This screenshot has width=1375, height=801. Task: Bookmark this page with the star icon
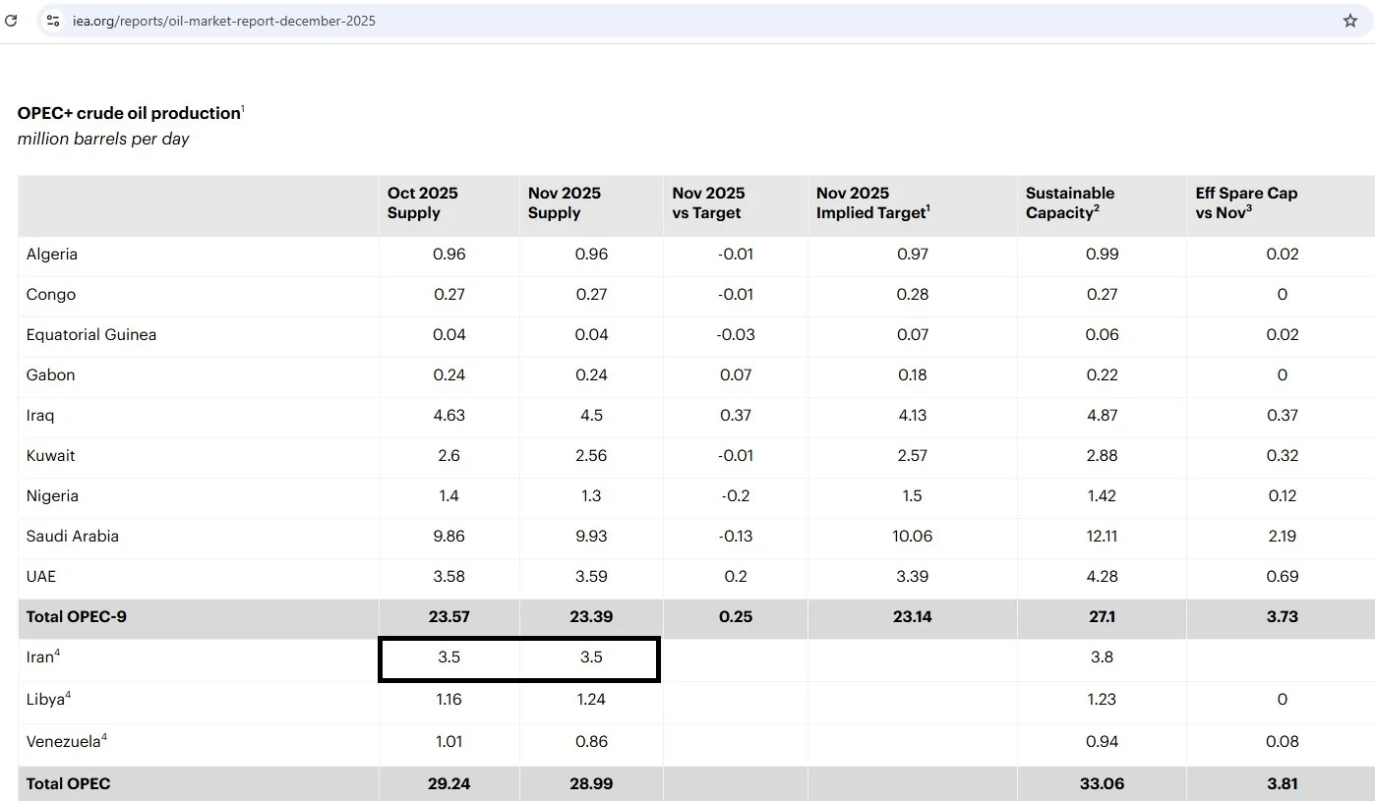[1349, 21]
